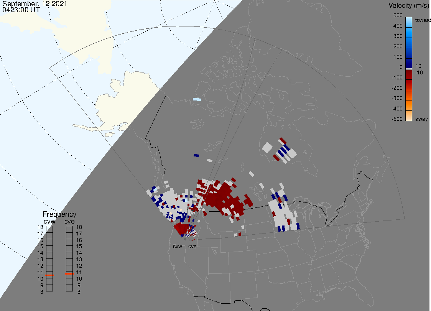Screen dimensions: 431x311
Task: Click the light blue data cell in northern Canada
Action: (197, 99)
